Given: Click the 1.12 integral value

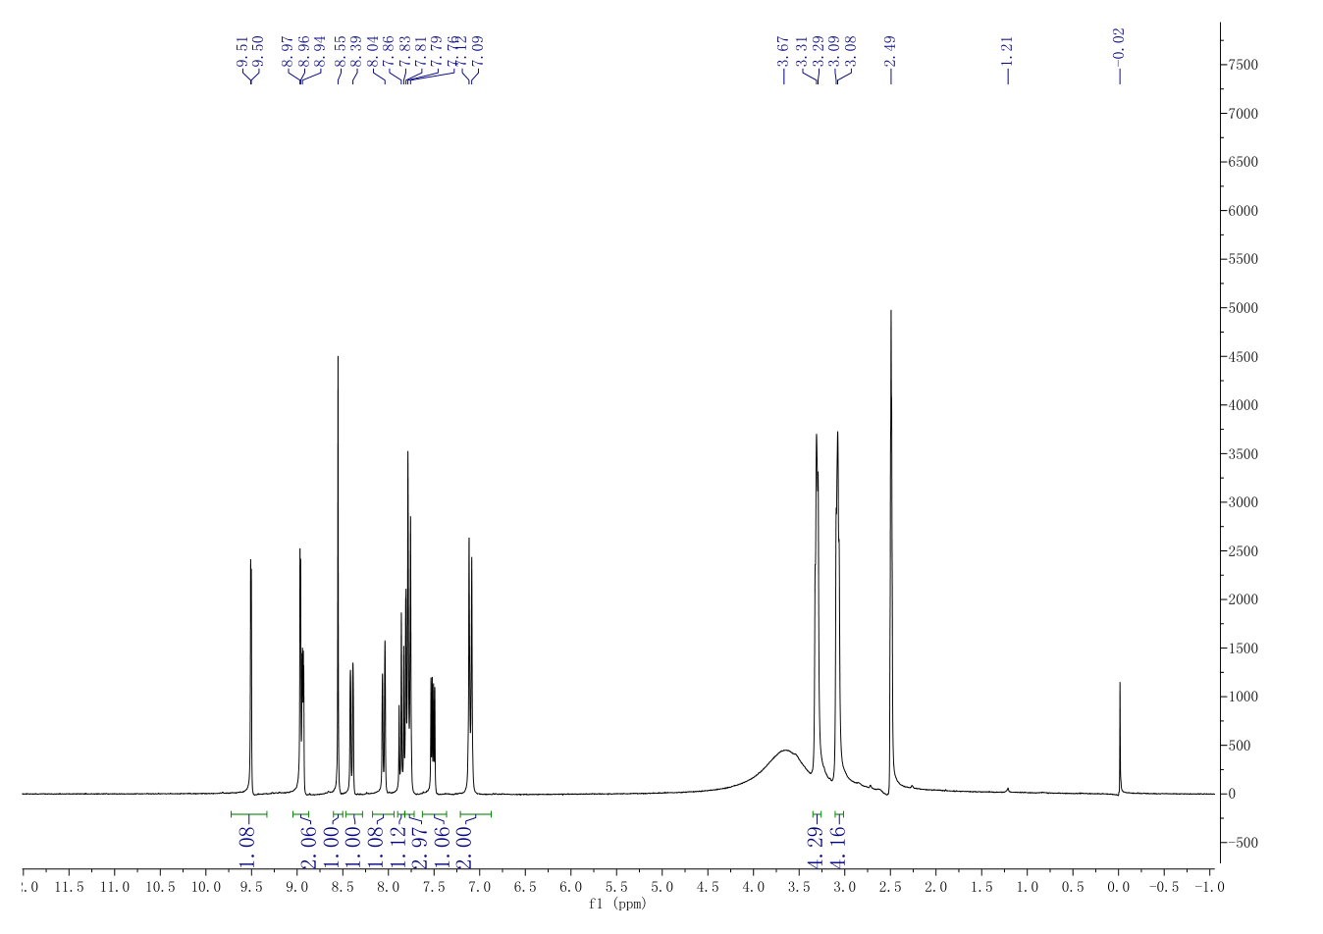Looking at the screenshot, I should 397,849.
